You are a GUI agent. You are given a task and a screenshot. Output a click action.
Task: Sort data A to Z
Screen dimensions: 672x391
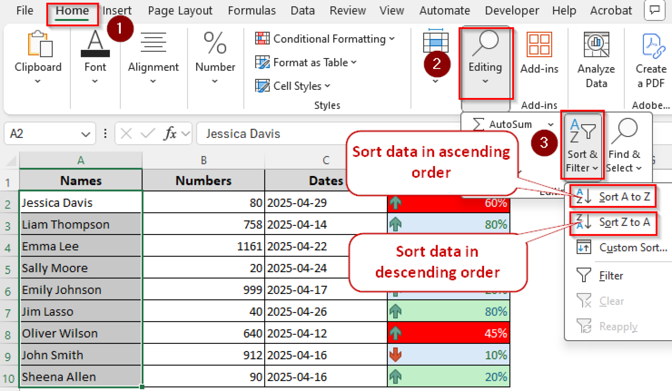point(625,196)
